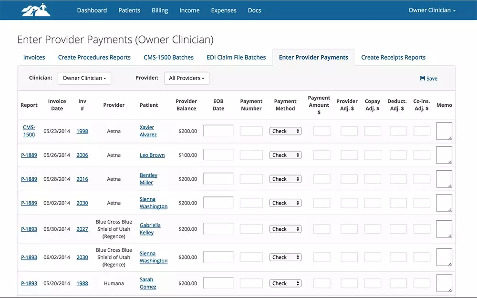
Task: Open invoice number 2016
Action: [x=82, y=179]
